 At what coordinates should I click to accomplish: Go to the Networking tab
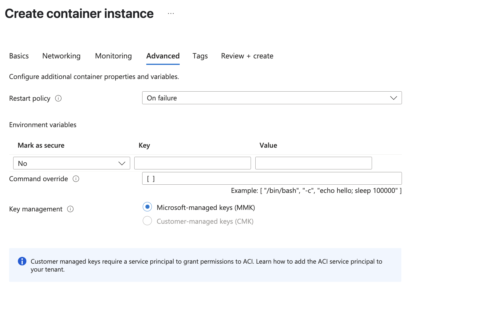pos(61,56)
